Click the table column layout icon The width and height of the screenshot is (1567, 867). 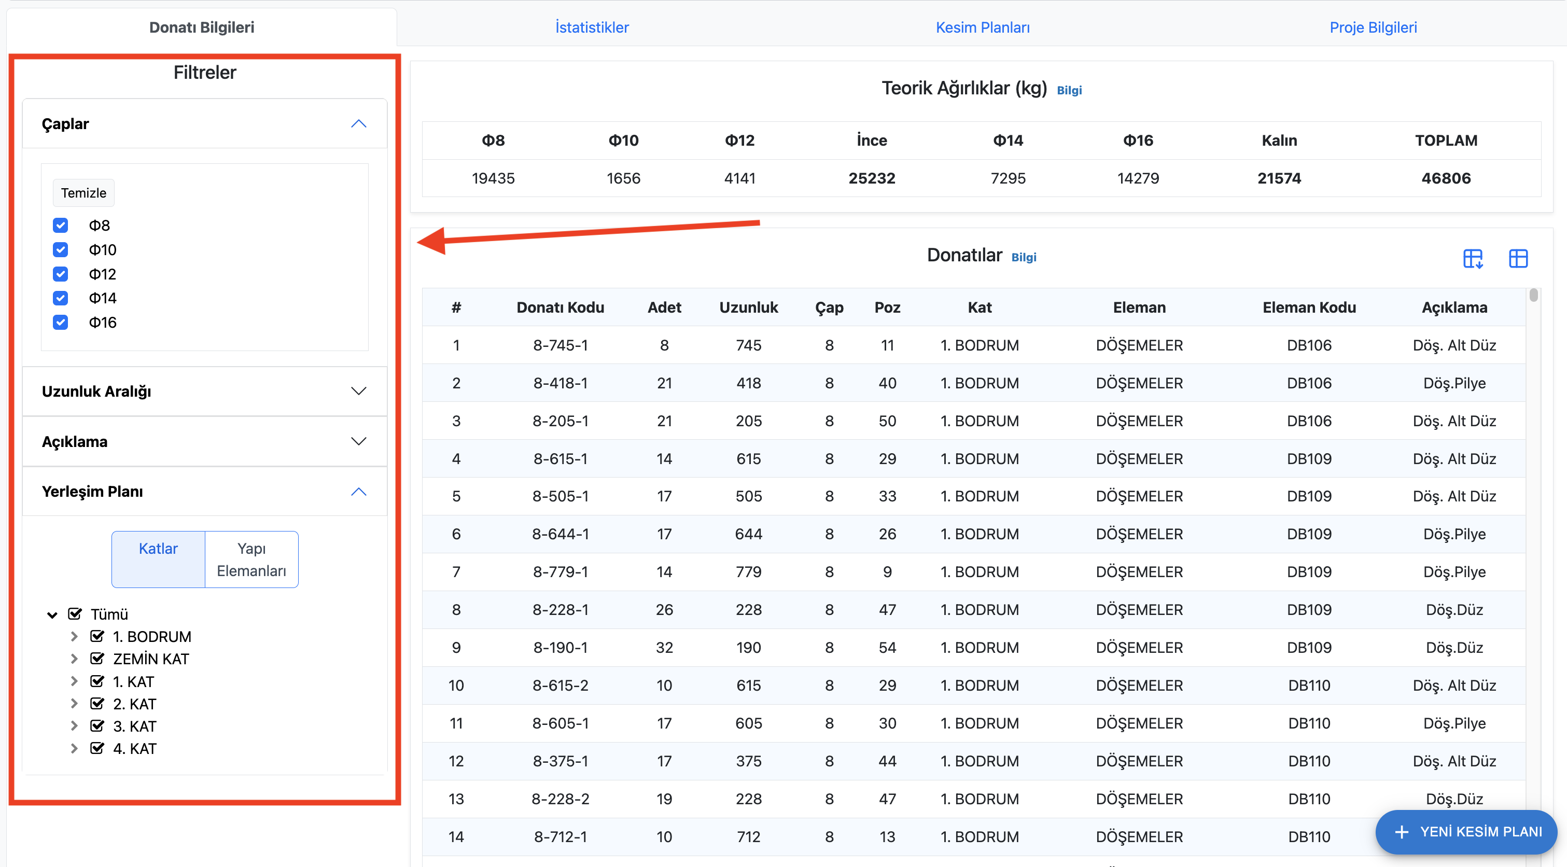pos(1518,259)
